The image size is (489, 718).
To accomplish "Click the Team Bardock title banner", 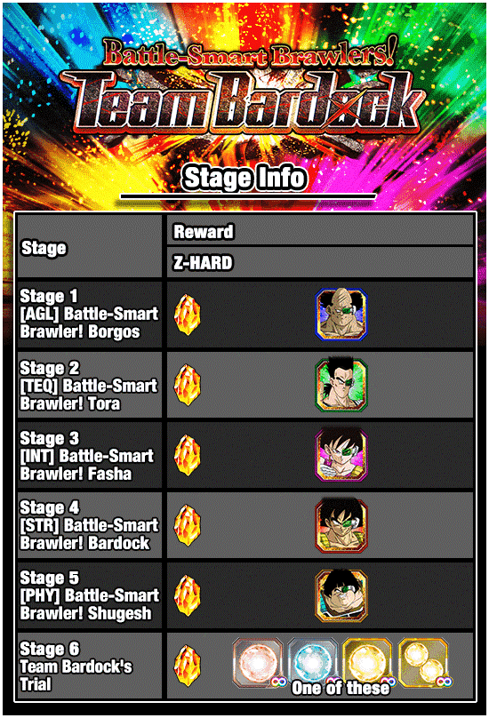I will [x=244, y=86].
